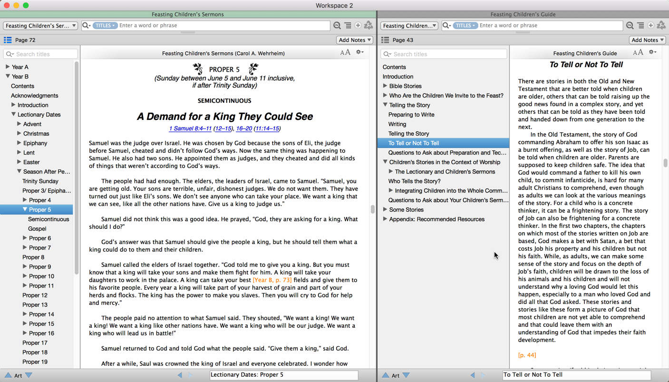The image size is (669, 382).
Task: Expand Bible Stories in Guide contents
Action: tap(385, 86)
